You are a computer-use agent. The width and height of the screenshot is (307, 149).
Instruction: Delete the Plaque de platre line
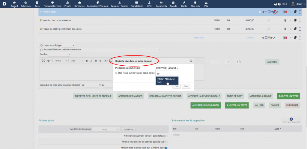tap(285, 29)
